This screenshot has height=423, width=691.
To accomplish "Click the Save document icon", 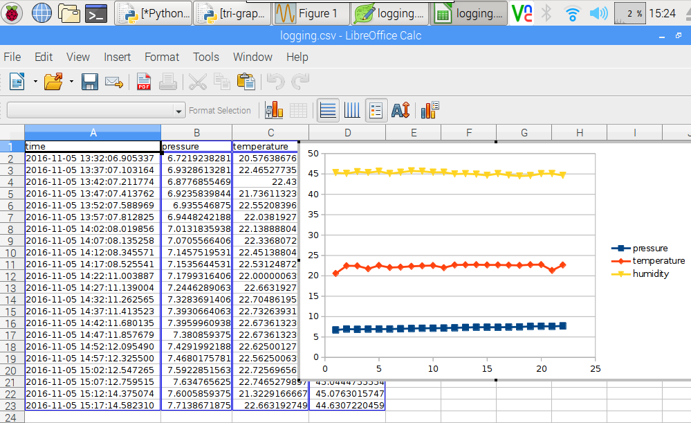I will tap(90, 82).
